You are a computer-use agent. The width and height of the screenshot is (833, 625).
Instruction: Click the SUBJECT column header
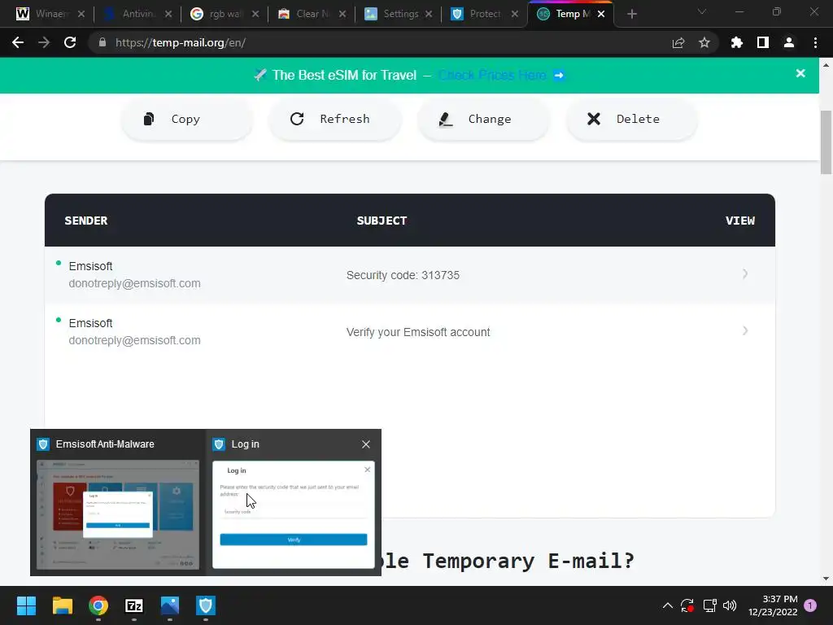382,221
